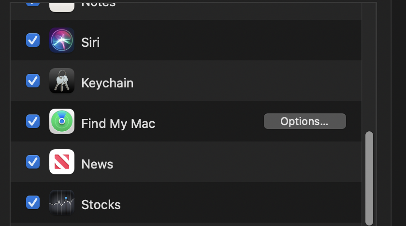Click the Siri app icon
Image resolution: width=406 pixels, height=226 pixels.
click(x=62, y=41)
